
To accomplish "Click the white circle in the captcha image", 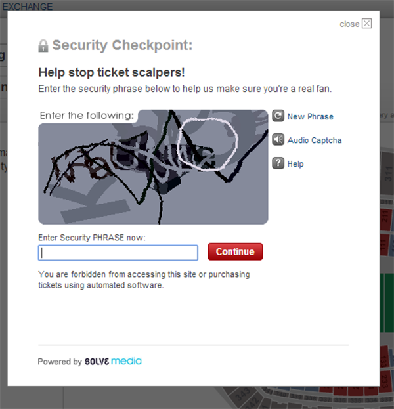I will click(208, 144).
